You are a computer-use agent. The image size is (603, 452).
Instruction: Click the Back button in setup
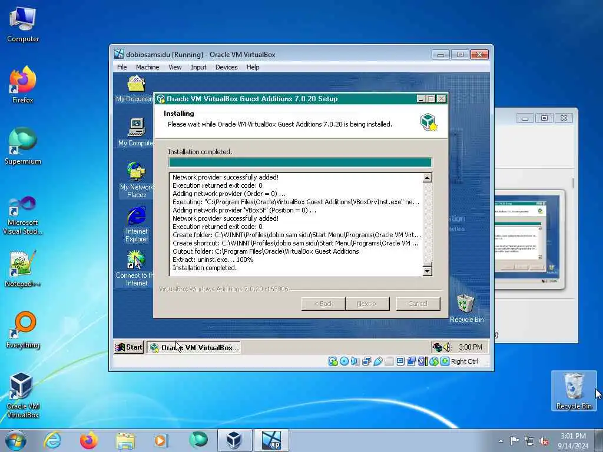point(323,304)
